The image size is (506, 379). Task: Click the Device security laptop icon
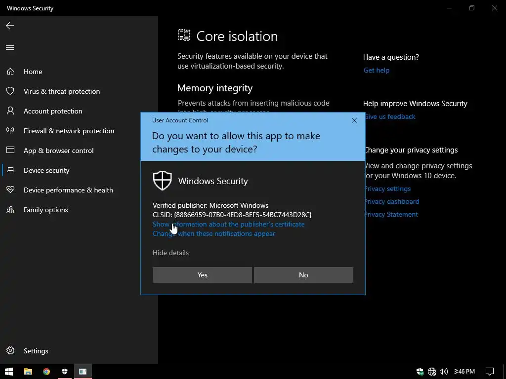click(10, 170)
